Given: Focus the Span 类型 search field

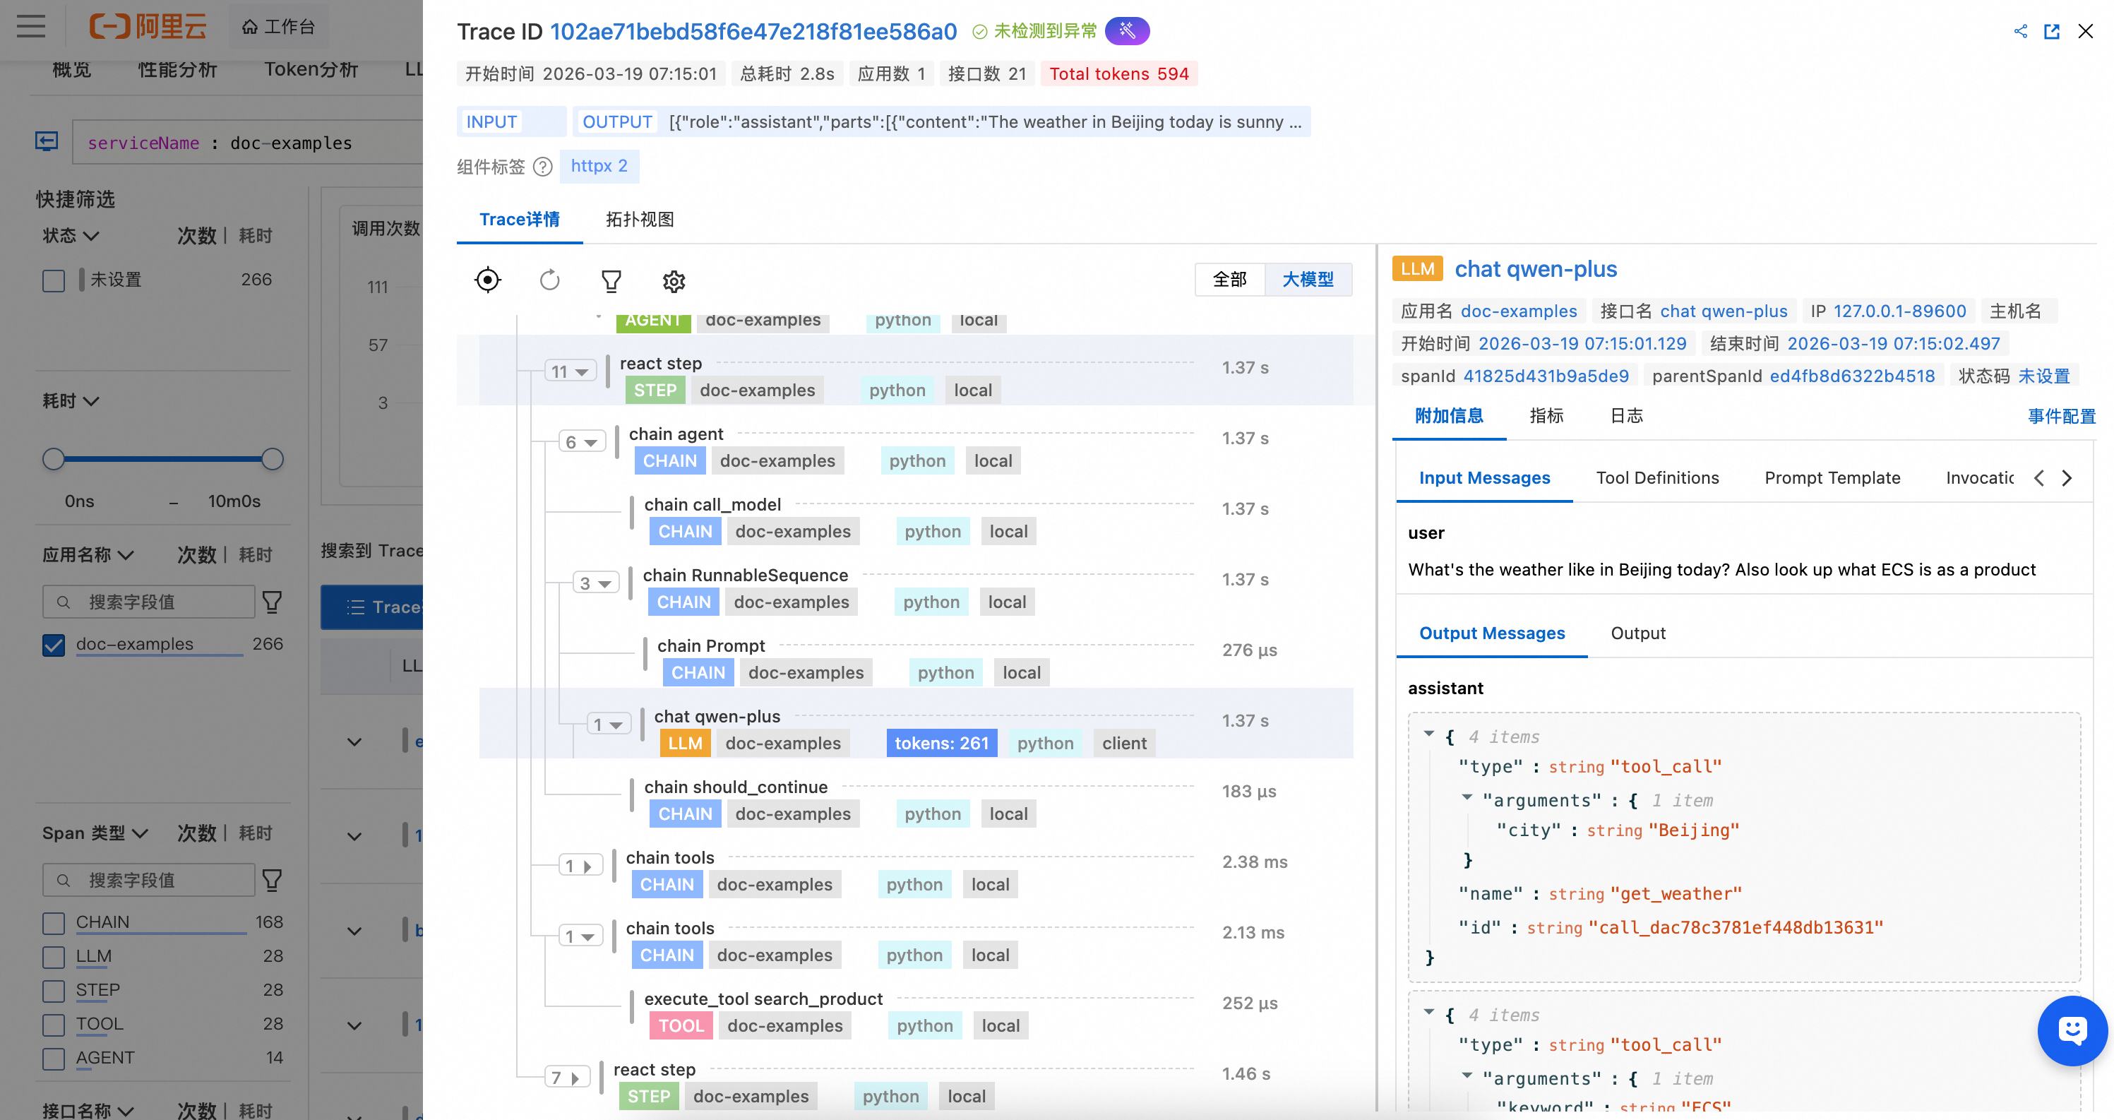Looking at the screenshot, I should (x=148, y=881).
